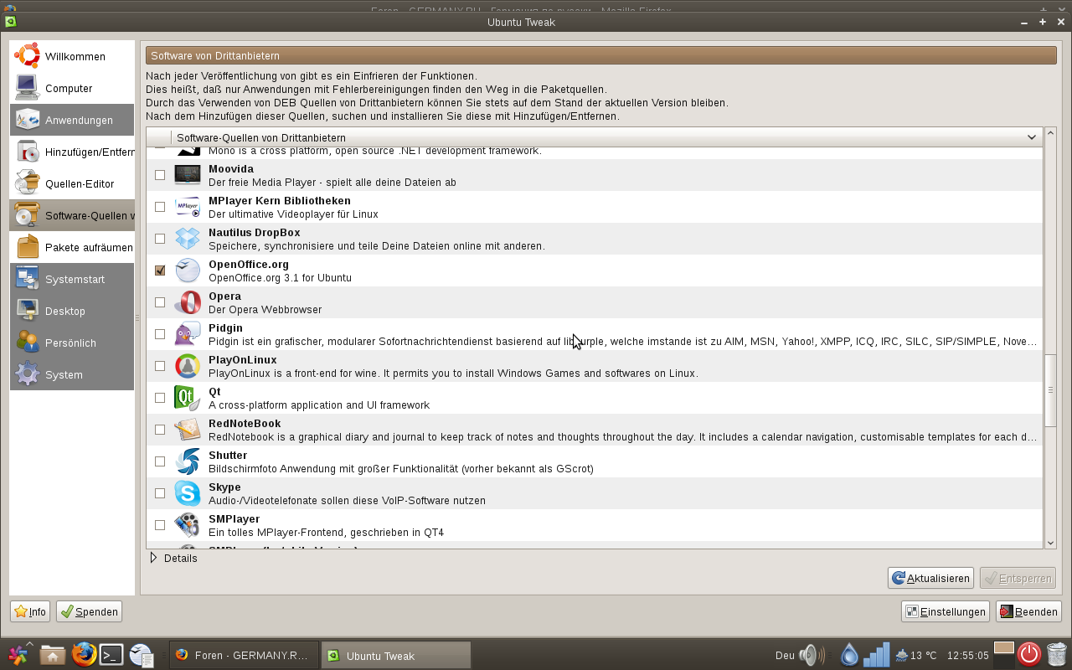Click the blue water drop tray icon
Screen dimensions: 1072x670
coord(849,655)
